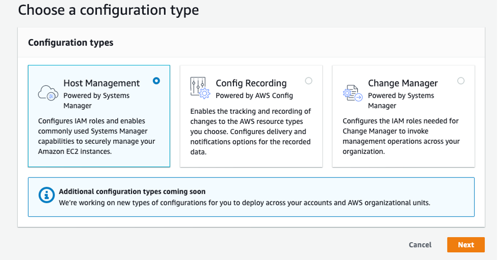The height and width of the screenshot is (260, 498).
Task: Click the Host Management cloud icon
Action: click(x=48, y=93)
